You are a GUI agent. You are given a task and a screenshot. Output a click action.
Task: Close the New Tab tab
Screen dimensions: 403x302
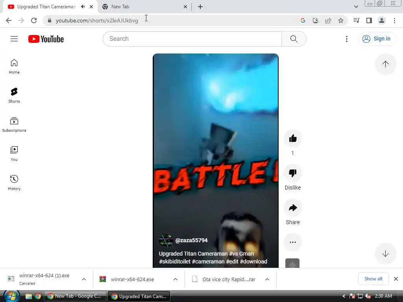coord(185,7)
